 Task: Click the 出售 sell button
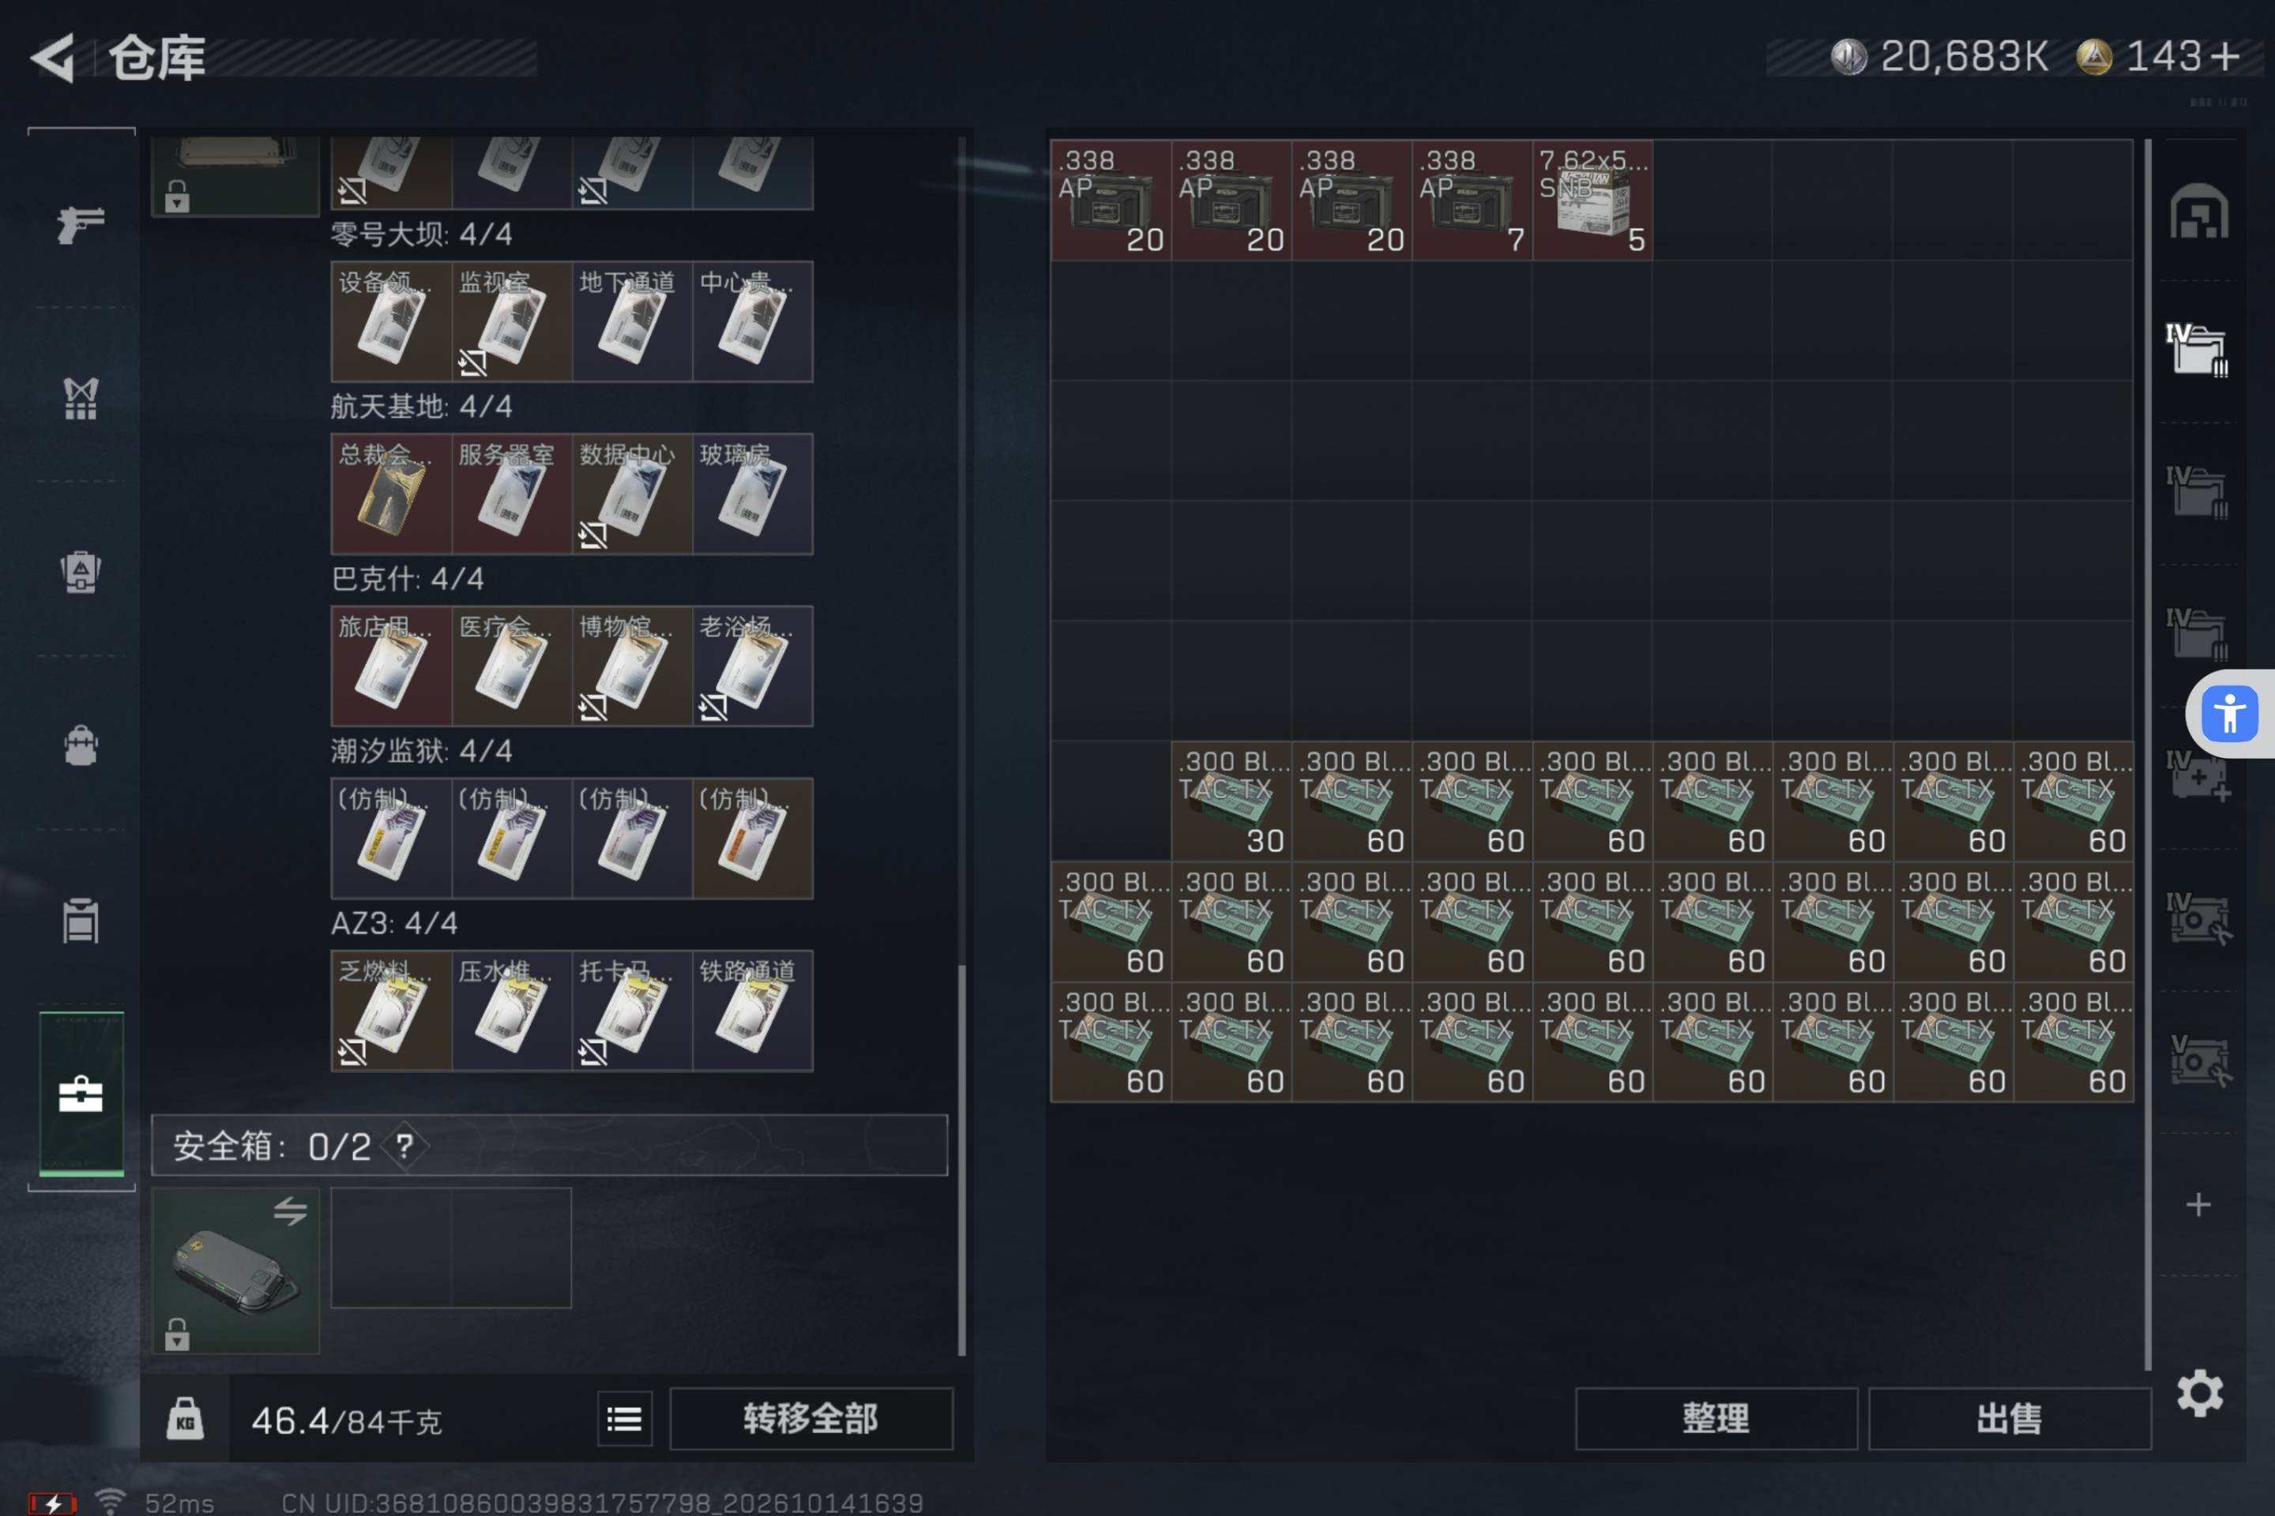tap(2009, 1418)
